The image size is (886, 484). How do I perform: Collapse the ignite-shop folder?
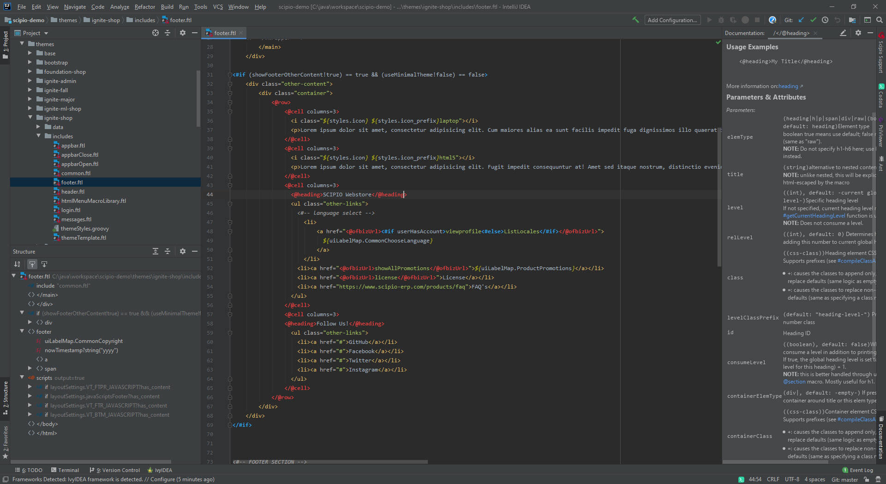coord(30,118)
